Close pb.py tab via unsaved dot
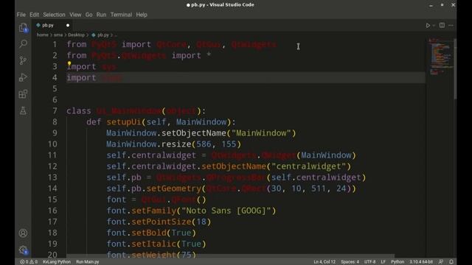The width and height of the screenshot is (472, 265). (x=68, y=26)
